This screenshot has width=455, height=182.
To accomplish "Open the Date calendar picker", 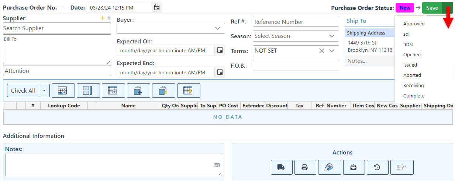I will (x=157, y=7).
